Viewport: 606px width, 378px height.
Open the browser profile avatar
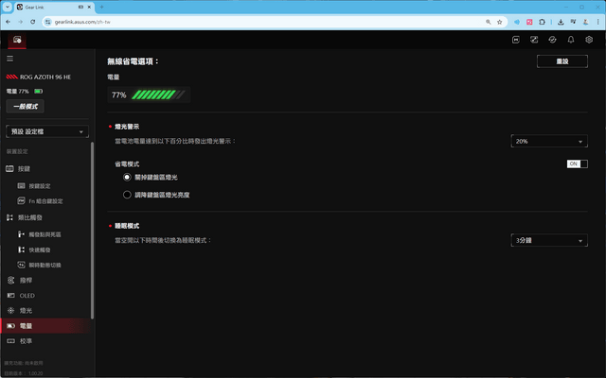point(585,22)
